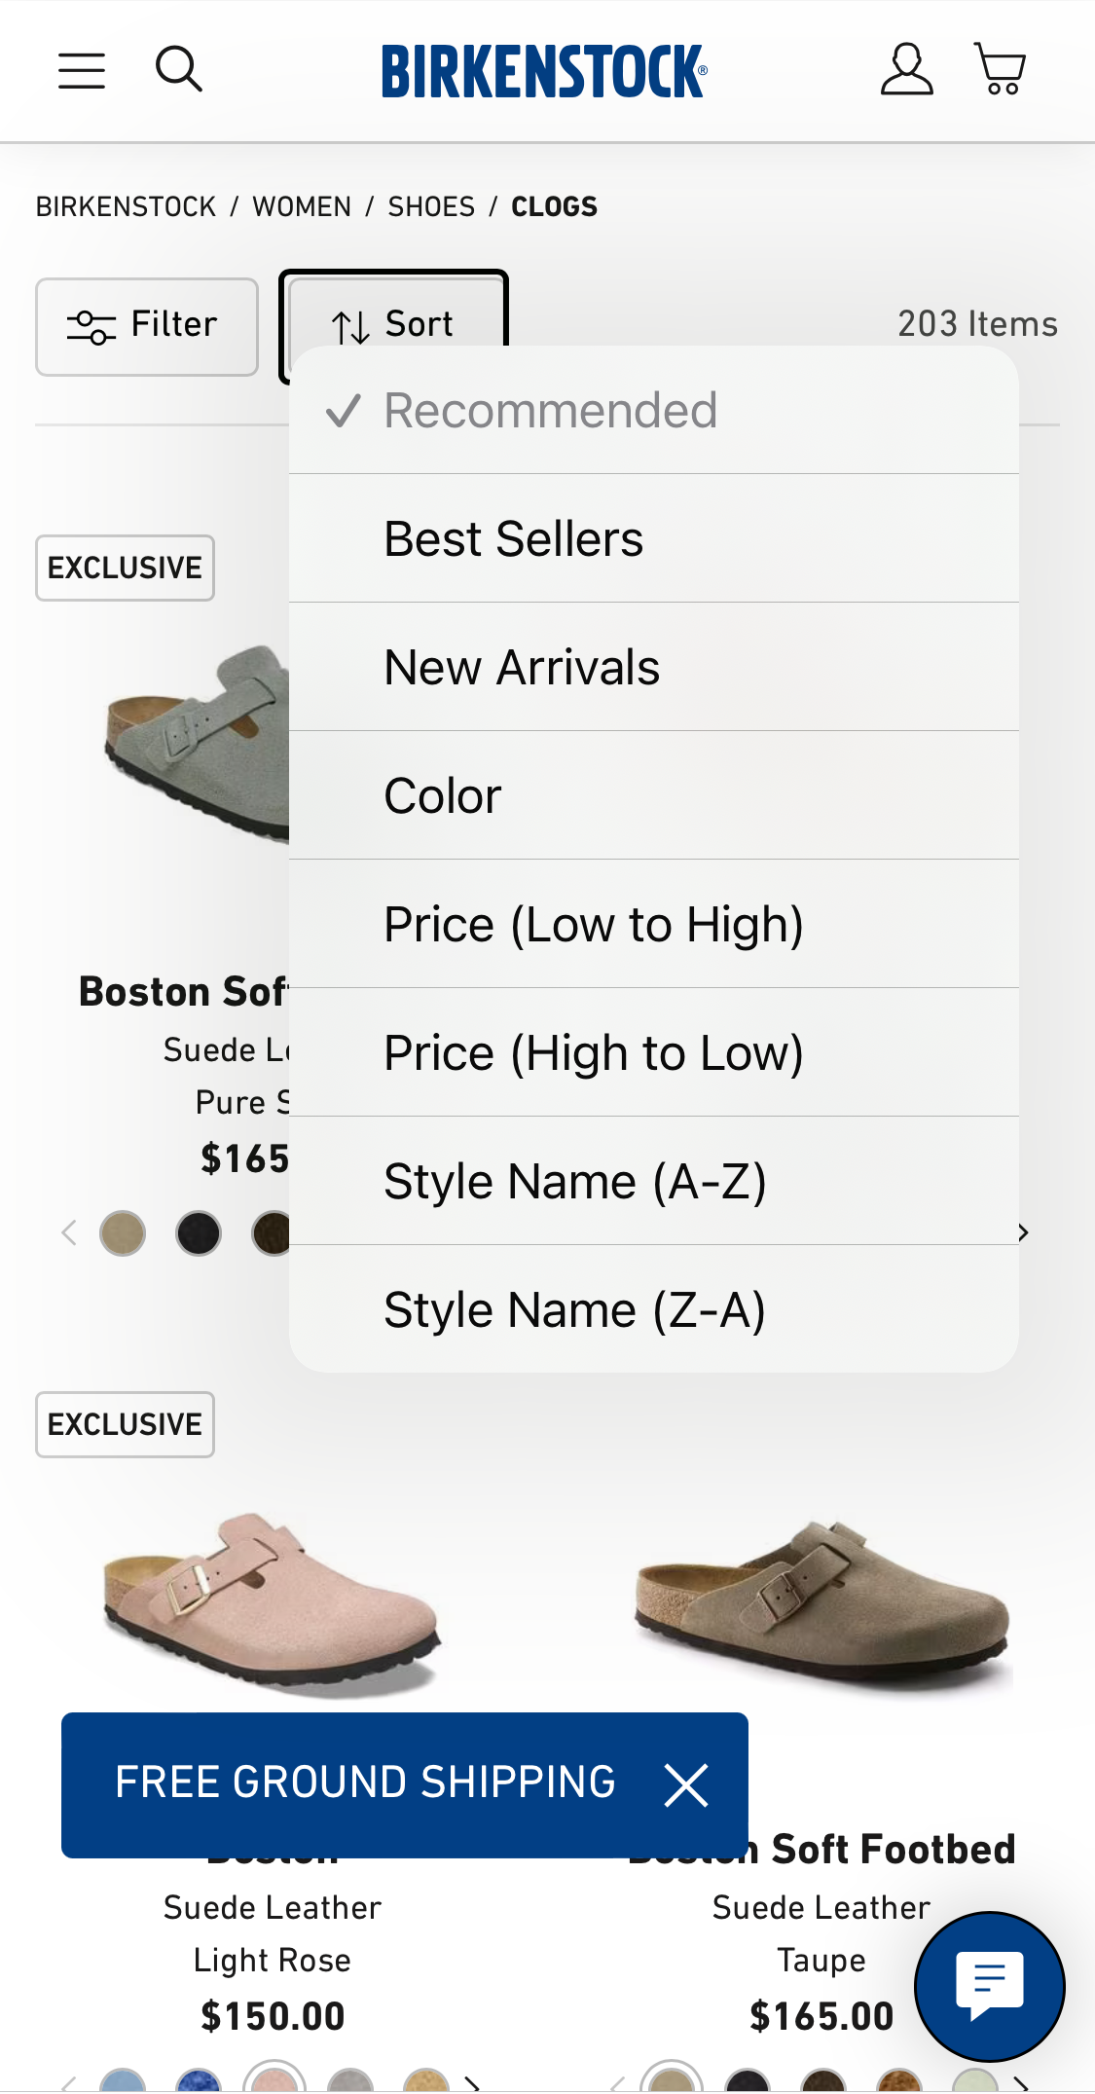The width and height of the screenshot is (1095, 2094).
Task: Open the Boston Soft Footbed Taupe product
Action: [x=821, y=1606]
